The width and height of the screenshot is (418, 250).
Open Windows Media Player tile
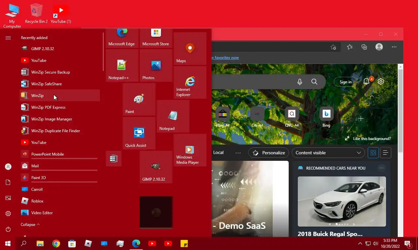tap(190, 150)
